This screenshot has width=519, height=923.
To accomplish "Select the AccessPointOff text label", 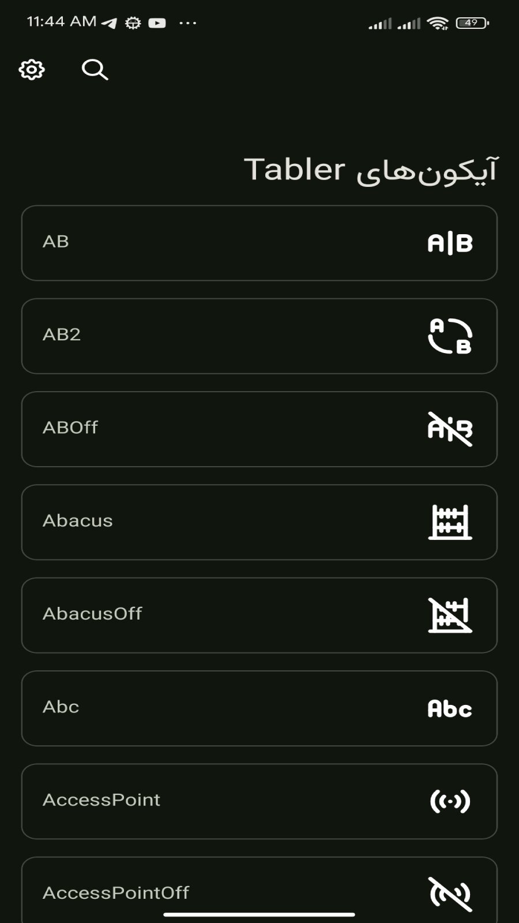I will click(x=116, y=893).
